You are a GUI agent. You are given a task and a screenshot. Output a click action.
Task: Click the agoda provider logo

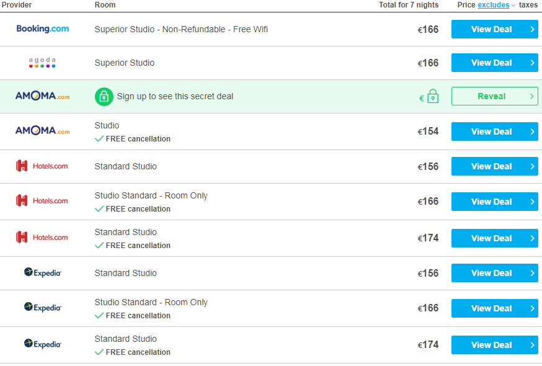click(42, 62)
